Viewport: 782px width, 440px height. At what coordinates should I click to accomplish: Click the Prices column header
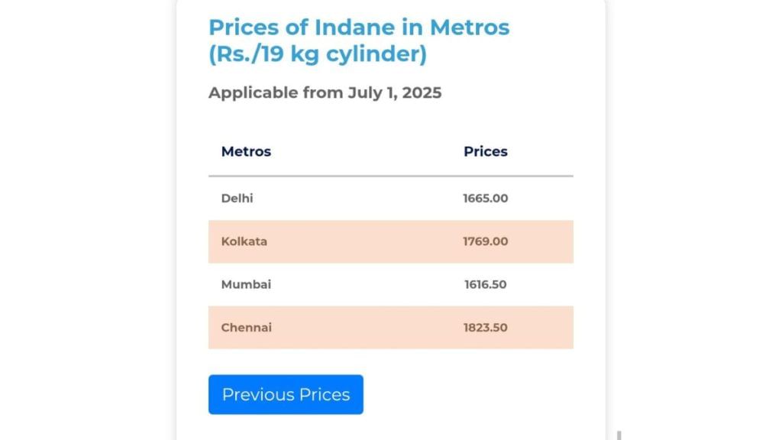[x=485, y=151]
